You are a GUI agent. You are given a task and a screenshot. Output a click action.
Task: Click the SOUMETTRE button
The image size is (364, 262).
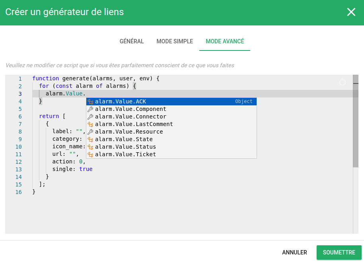[x=339, y=252]
